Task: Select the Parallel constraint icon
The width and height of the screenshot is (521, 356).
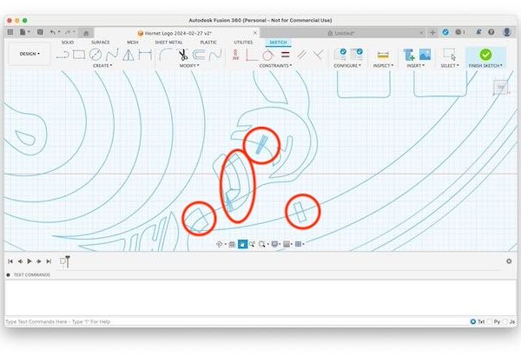Action: [301, 55]
